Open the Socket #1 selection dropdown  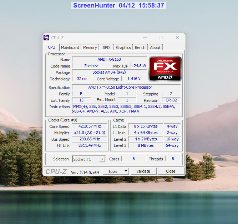(88, 159)
